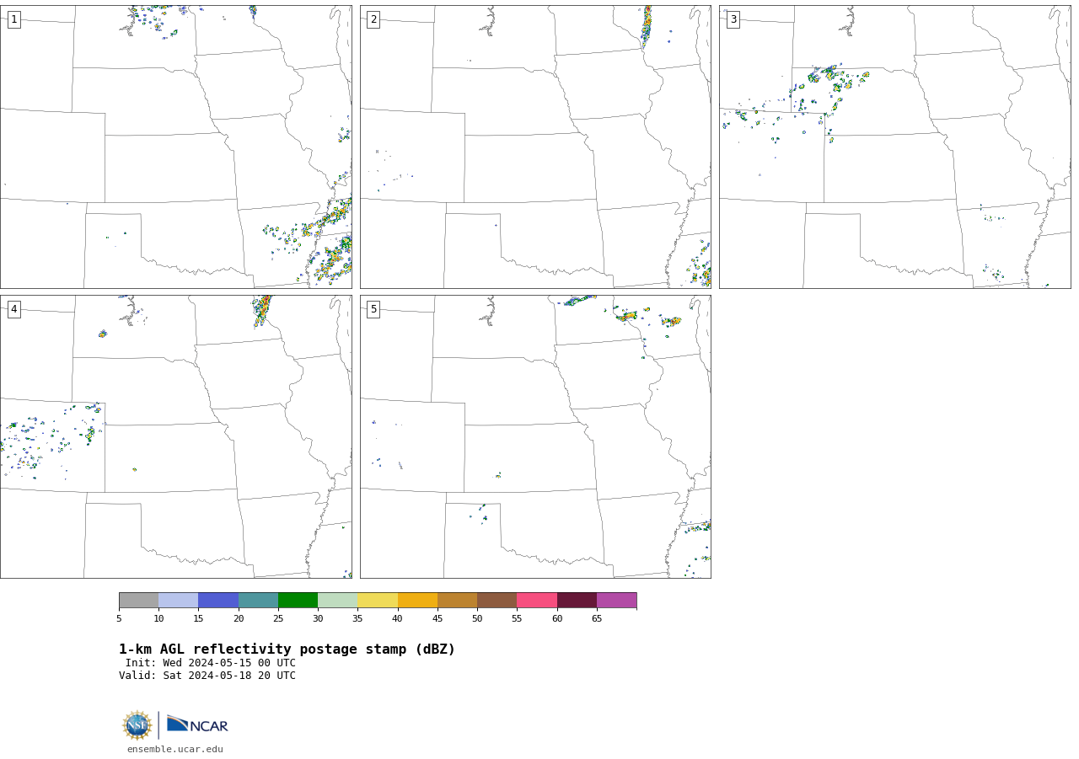Open ensemble member 3 reflectivity map

pyautogui.click(x=894, y=147)
